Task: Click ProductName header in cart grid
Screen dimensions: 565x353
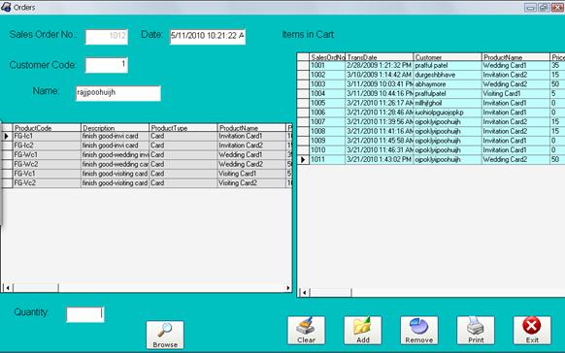Action: pyautogui.click(x=515, y=57)
